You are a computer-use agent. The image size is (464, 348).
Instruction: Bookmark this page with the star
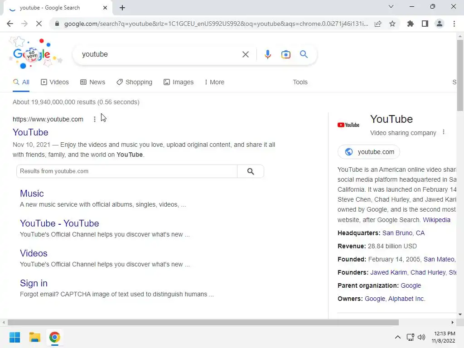click(x=392, y=24)
